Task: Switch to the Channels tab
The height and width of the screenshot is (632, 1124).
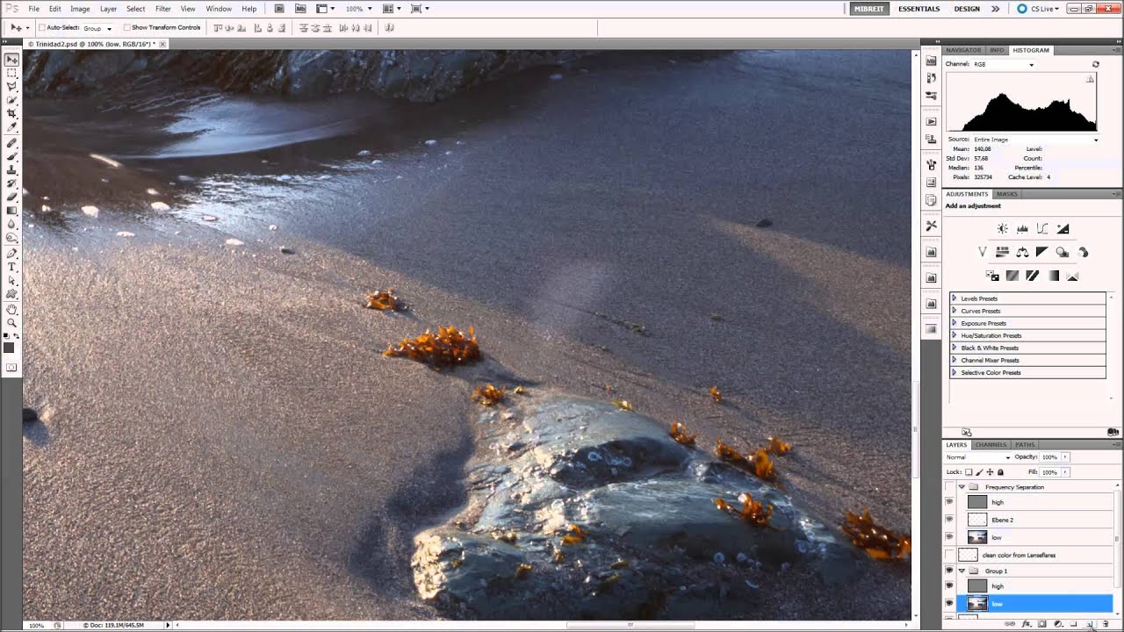Action: 991,444
